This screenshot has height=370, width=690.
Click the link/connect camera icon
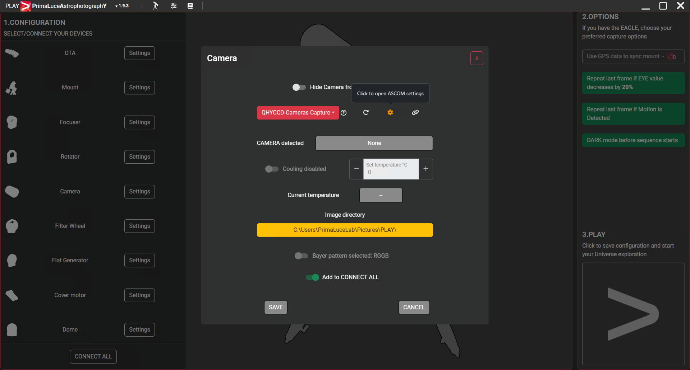tap(415, 112)
